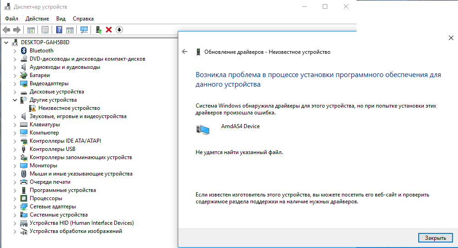
Task: Click the mouse icon beside Мыши row
Action: (24, 174)
